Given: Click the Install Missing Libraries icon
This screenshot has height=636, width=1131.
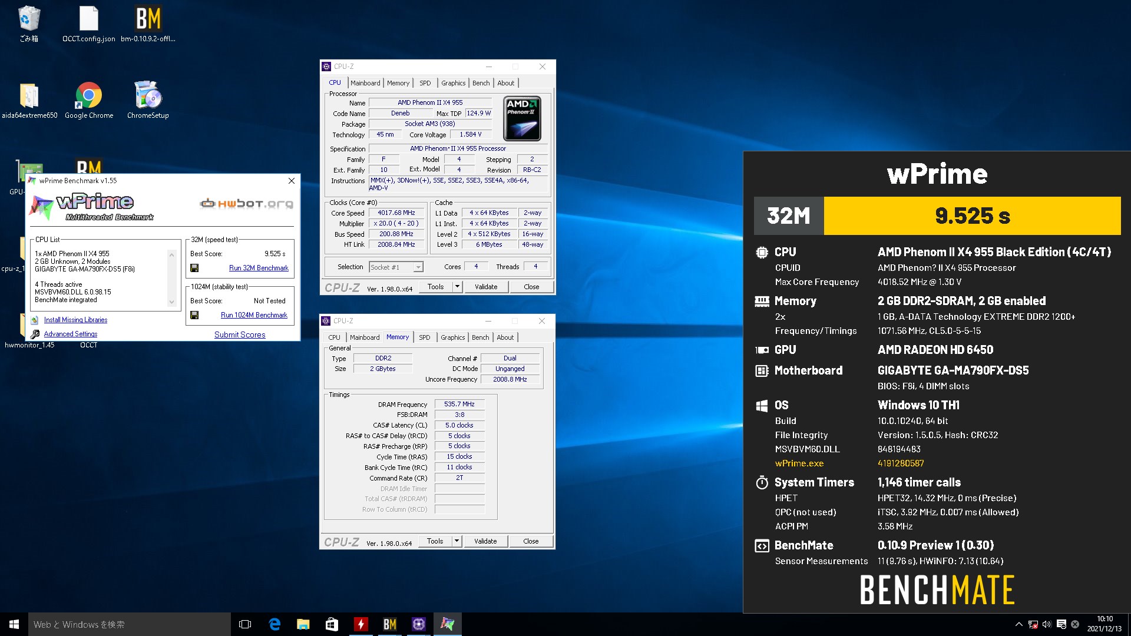Looking at the screenshot, I should click(34, 320).
